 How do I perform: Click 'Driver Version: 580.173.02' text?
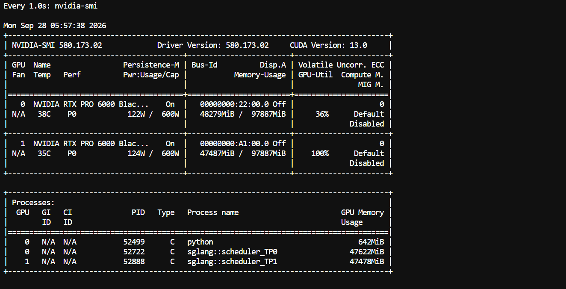point(213,45)
